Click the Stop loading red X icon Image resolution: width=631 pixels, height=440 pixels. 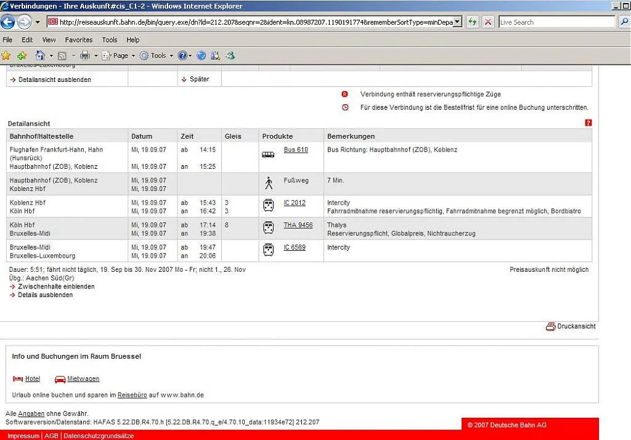(488, 22)
